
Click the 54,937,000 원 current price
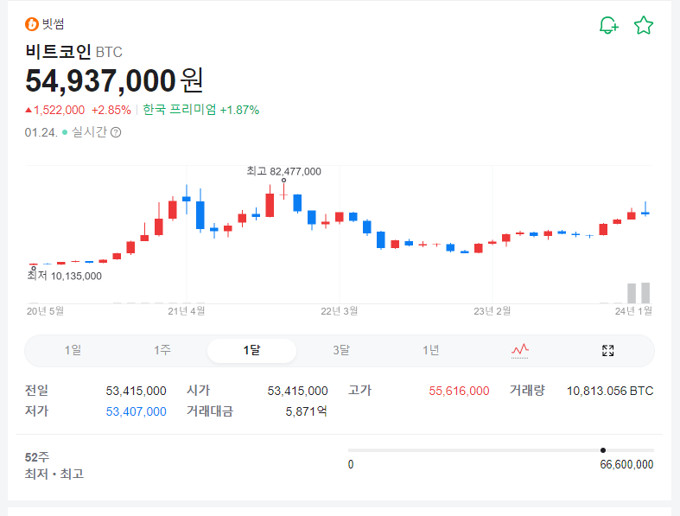pos(114,81)
